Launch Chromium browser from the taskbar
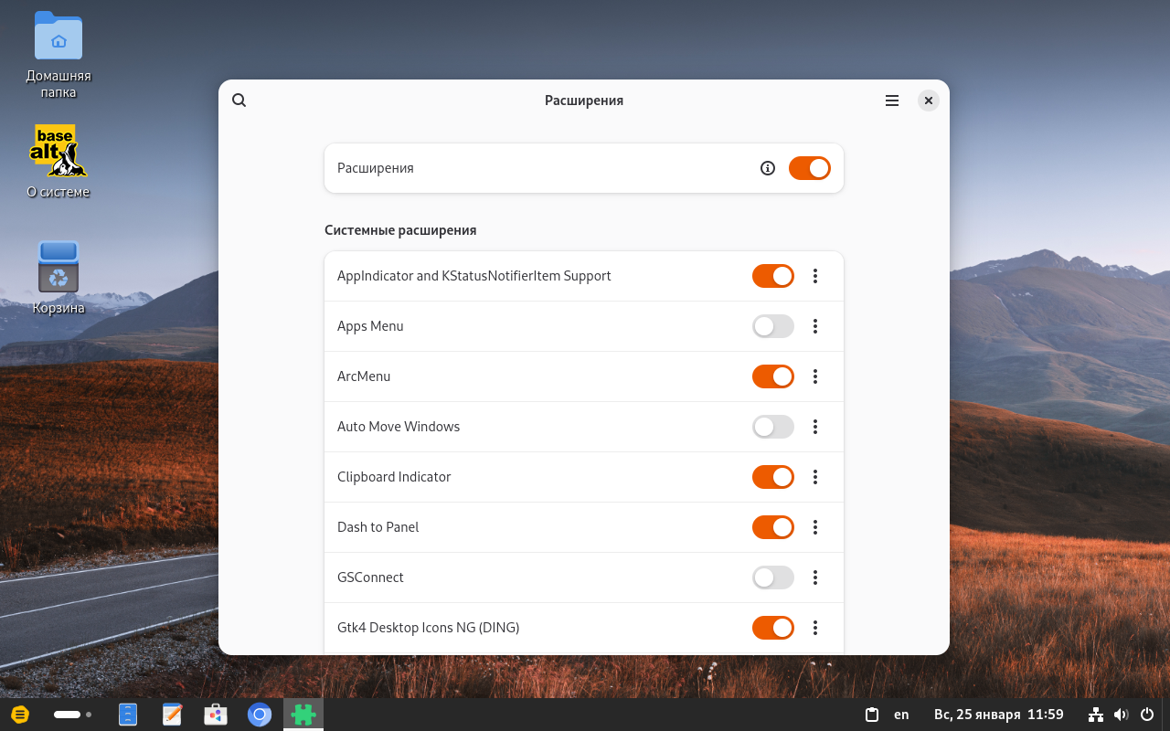Screen dimensions: 1170x731 (259, 714)
